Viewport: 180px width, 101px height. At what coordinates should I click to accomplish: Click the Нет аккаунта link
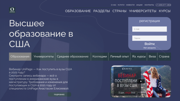[149, 48]
